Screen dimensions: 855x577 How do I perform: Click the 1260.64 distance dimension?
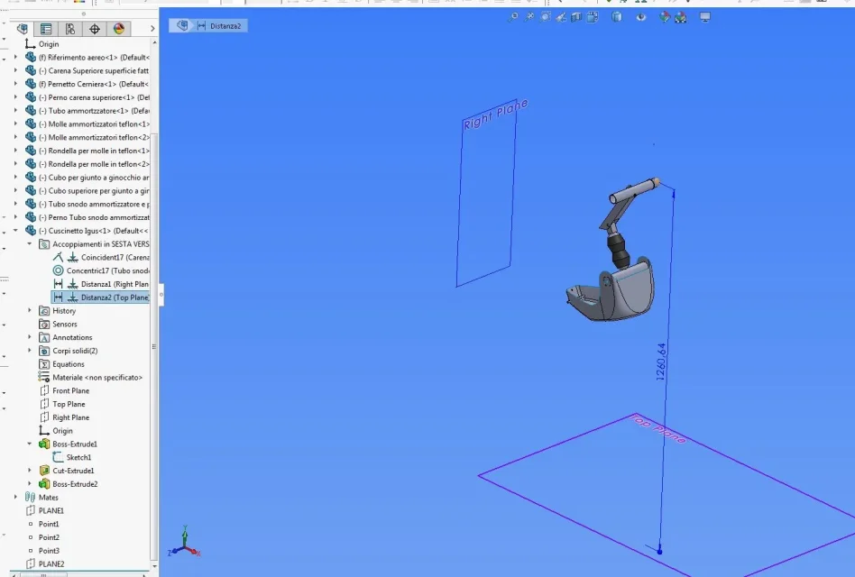click(661, 362)
